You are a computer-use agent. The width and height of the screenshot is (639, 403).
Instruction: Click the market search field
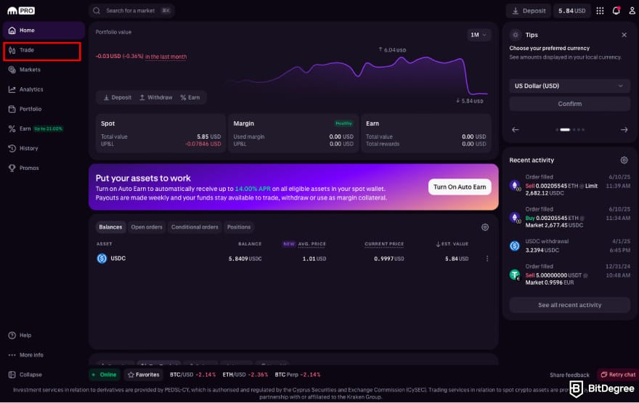tap(131, 11)
